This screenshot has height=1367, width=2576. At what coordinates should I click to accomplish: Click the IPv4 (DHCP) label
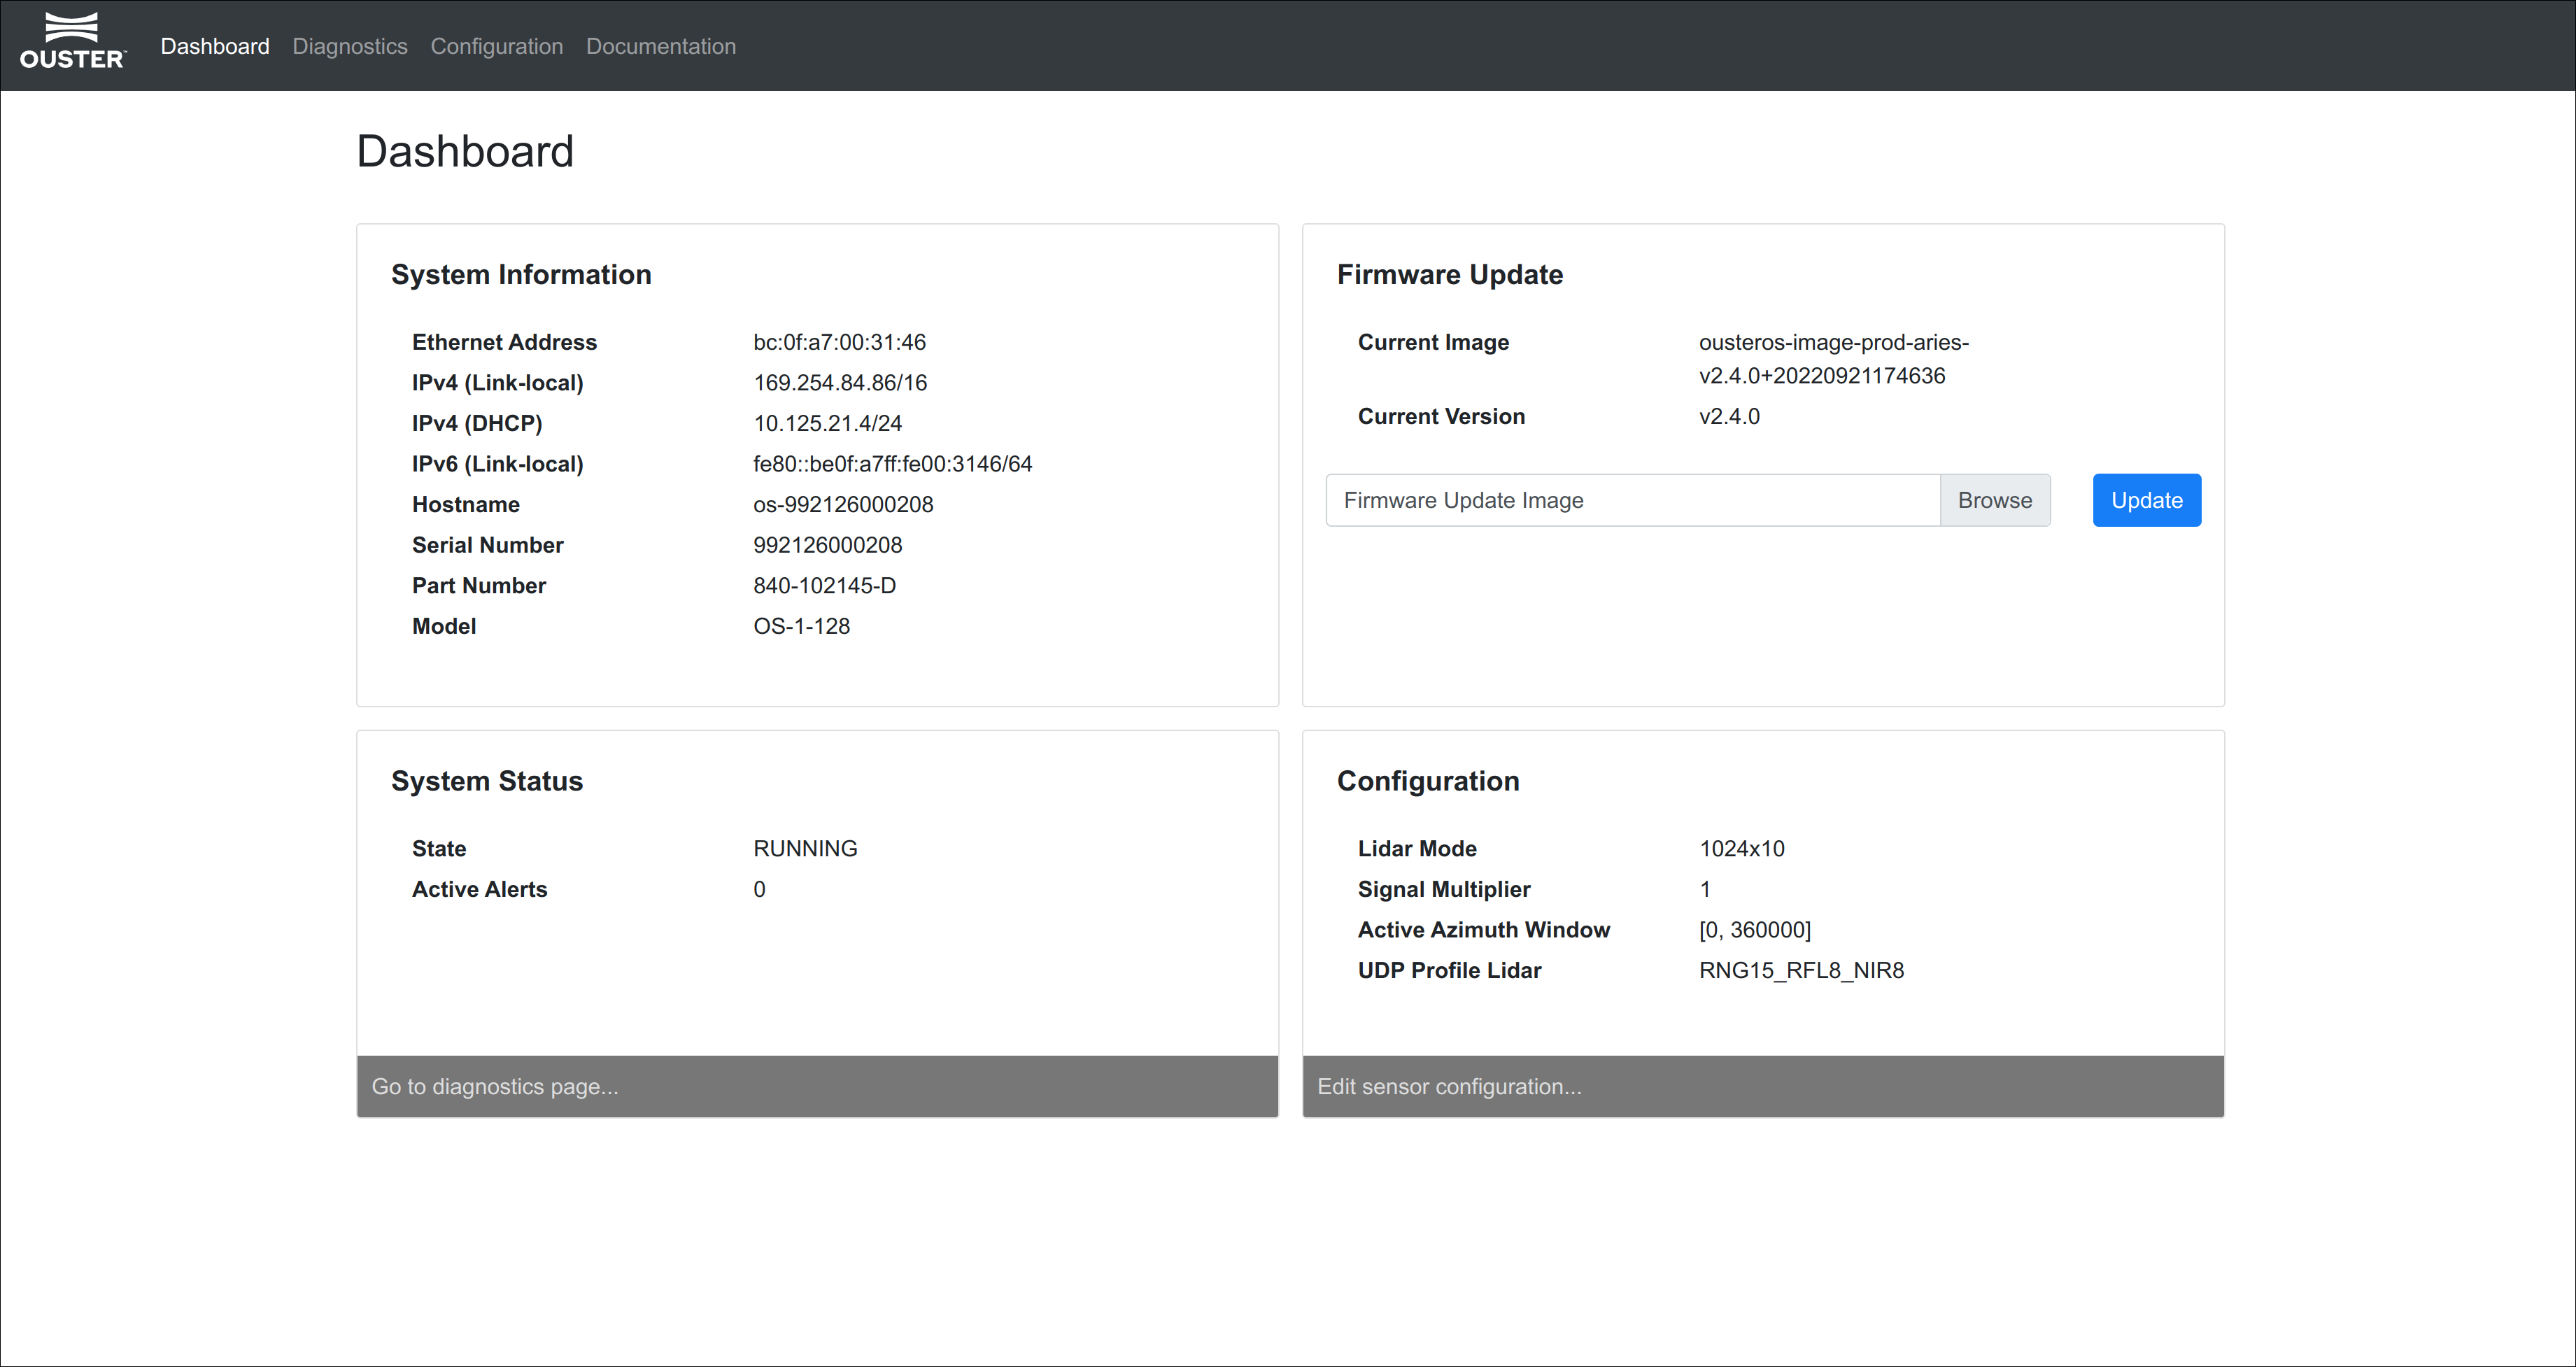[x=477, y=423]
